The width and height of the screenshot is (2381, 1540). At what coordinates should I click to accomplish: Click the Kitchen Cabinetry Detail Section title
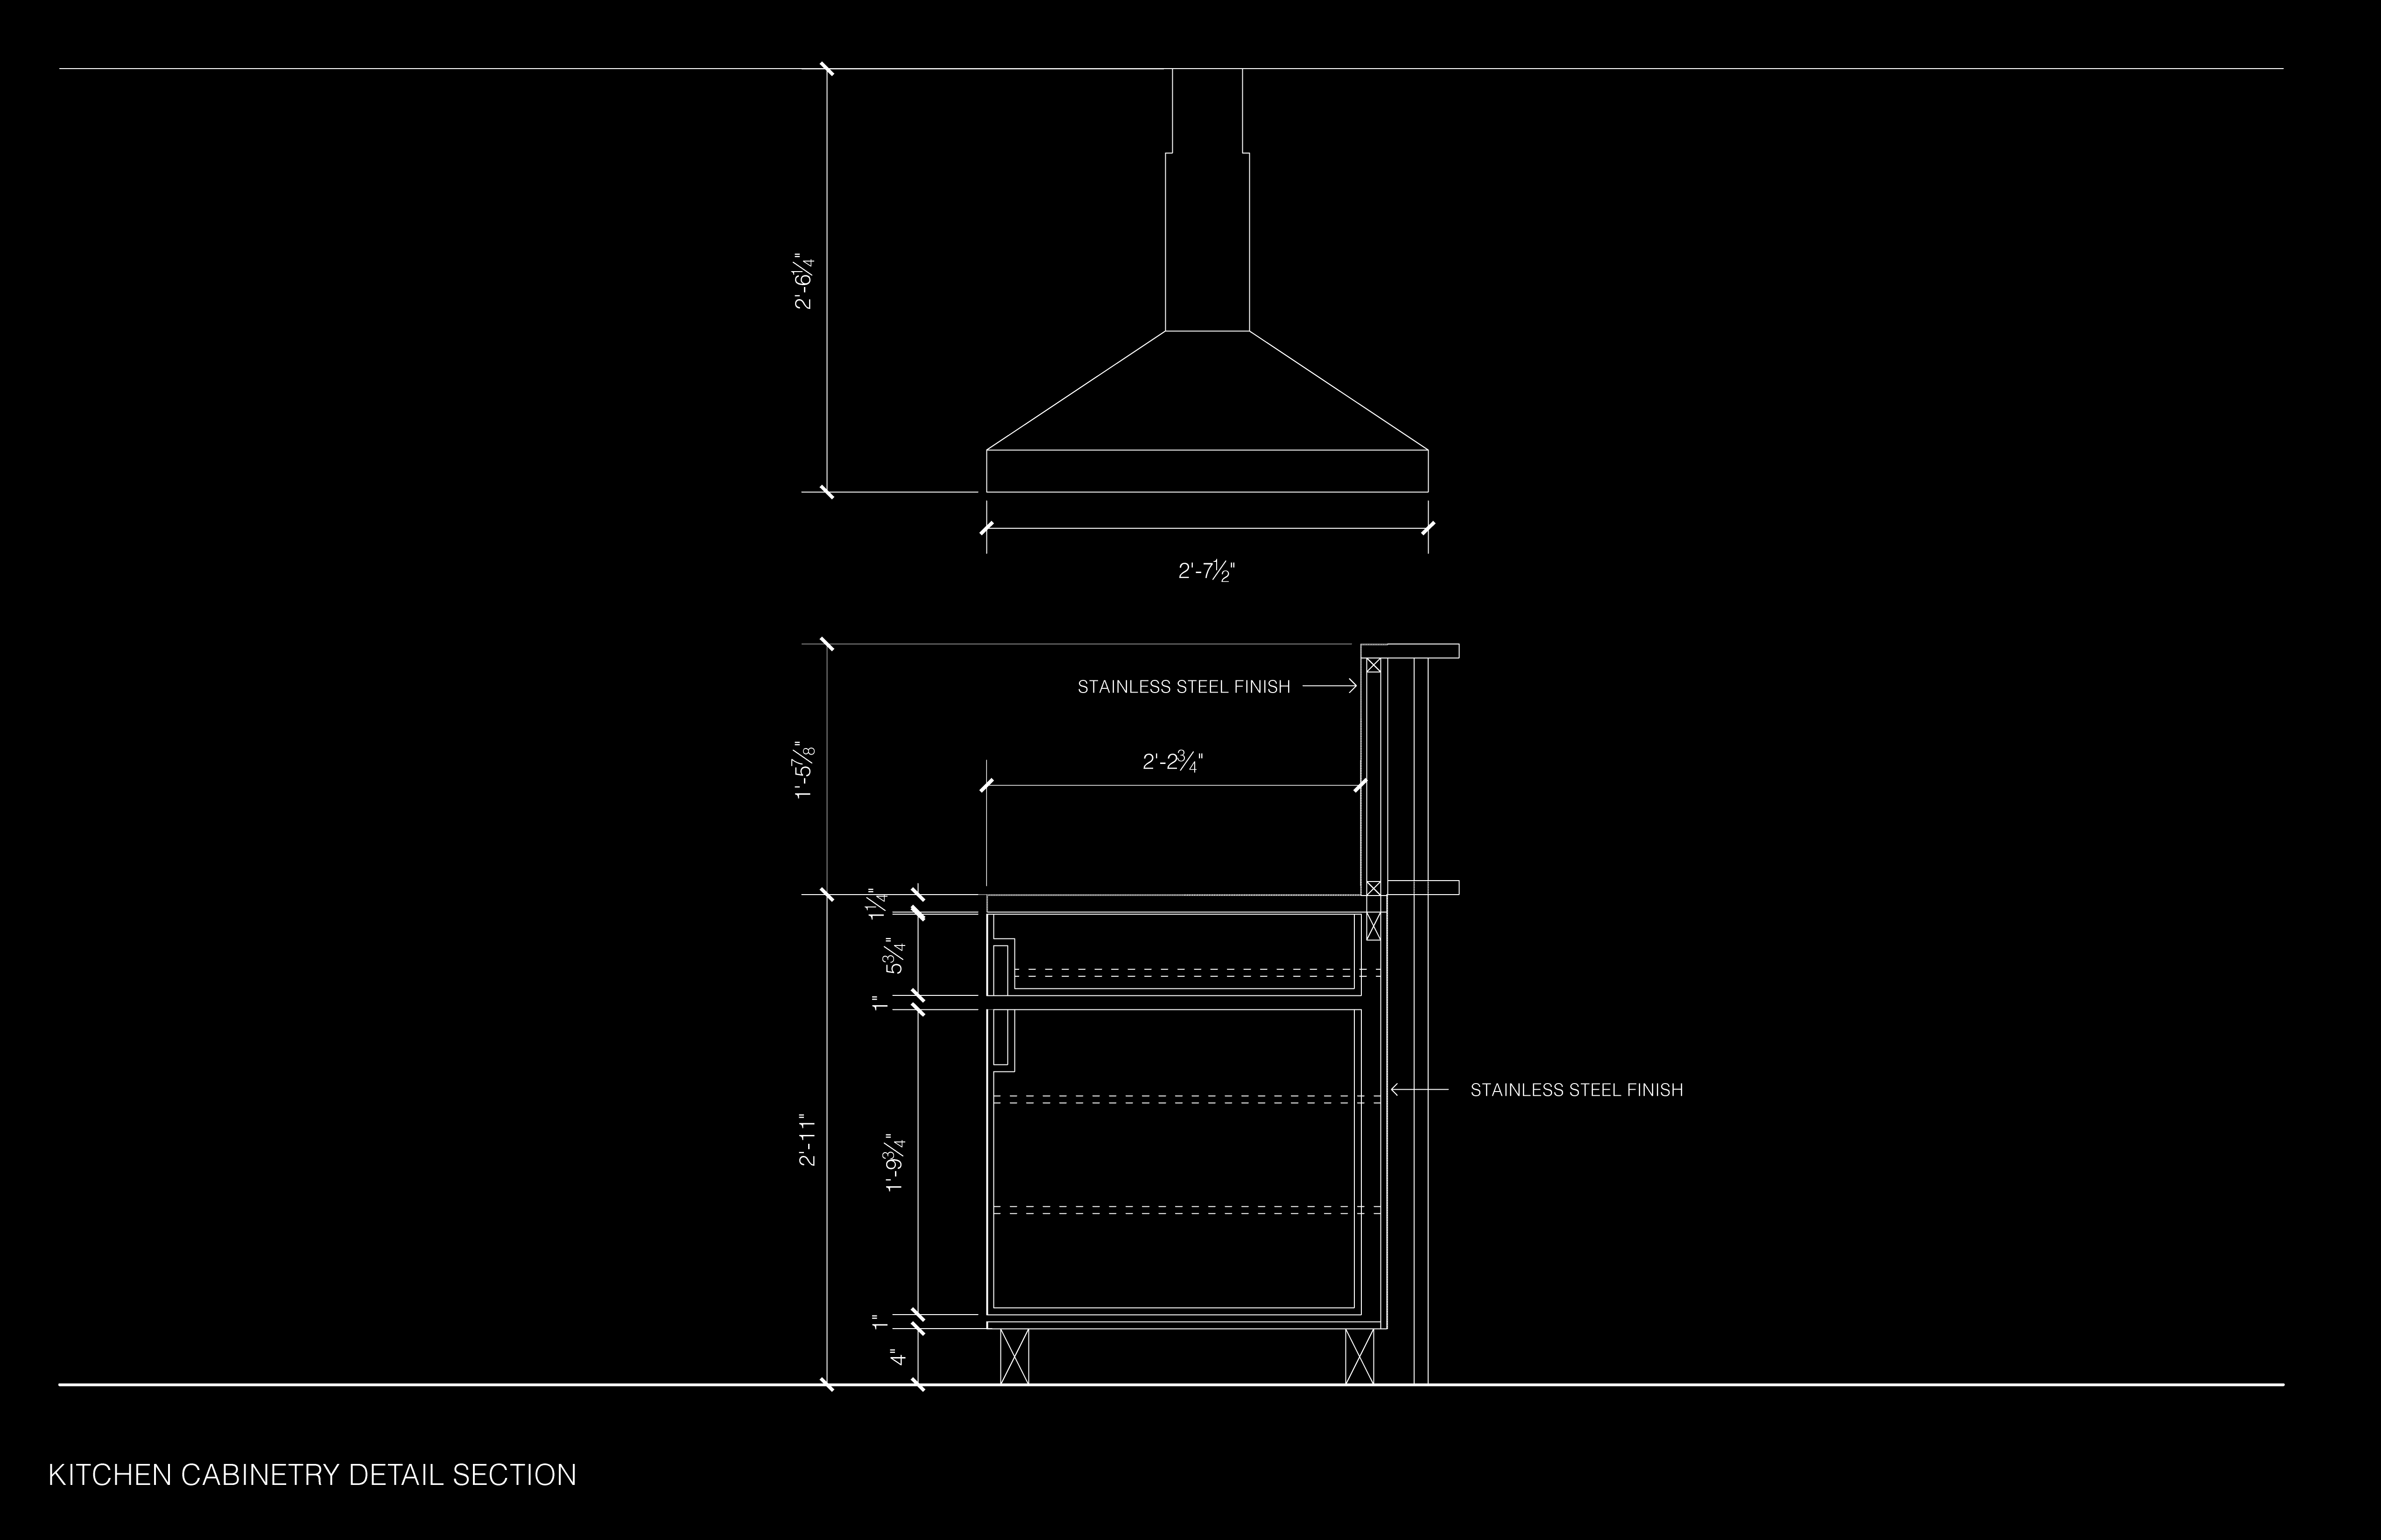(312, 1476)
